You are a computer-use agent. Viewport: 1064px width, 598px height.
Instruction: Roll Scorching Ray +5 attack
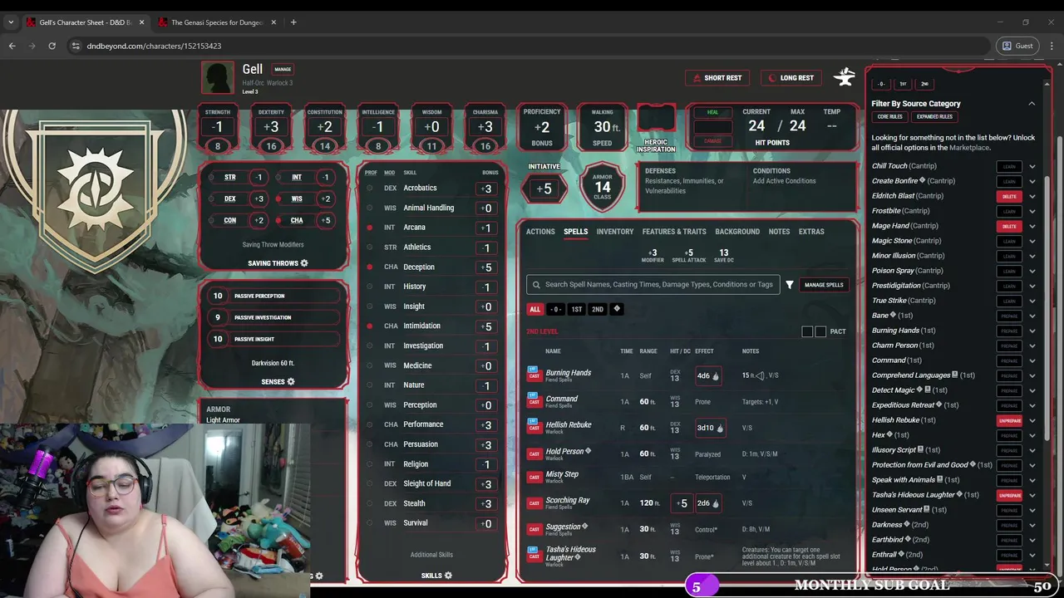(682, 503)
